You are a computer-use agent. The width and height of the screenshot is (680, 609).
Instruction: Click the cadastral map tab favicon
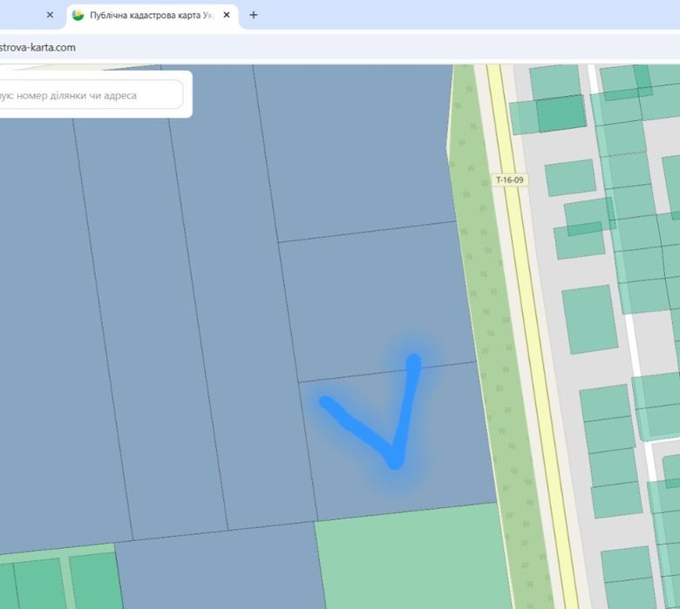pos(78,15)
